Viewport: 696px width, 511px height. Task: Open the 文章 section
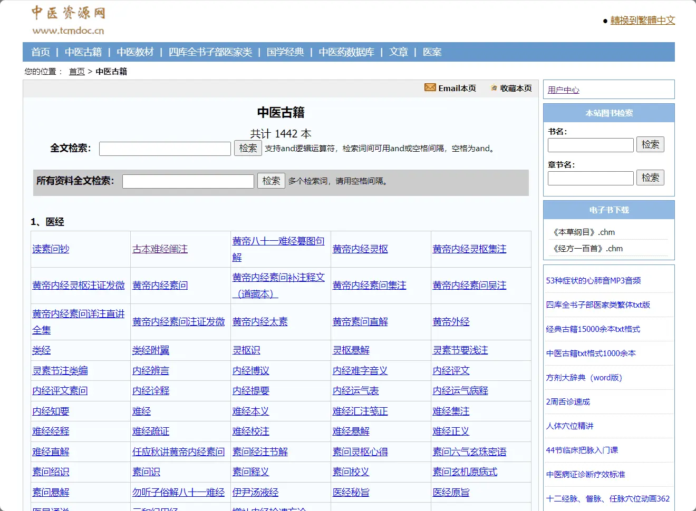[x=398, y=52]
